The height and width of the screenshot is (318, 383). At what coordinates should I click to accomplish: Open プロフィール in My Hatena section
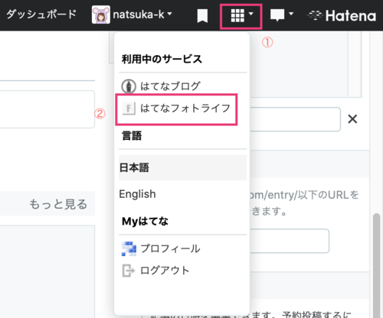point(170,248)
